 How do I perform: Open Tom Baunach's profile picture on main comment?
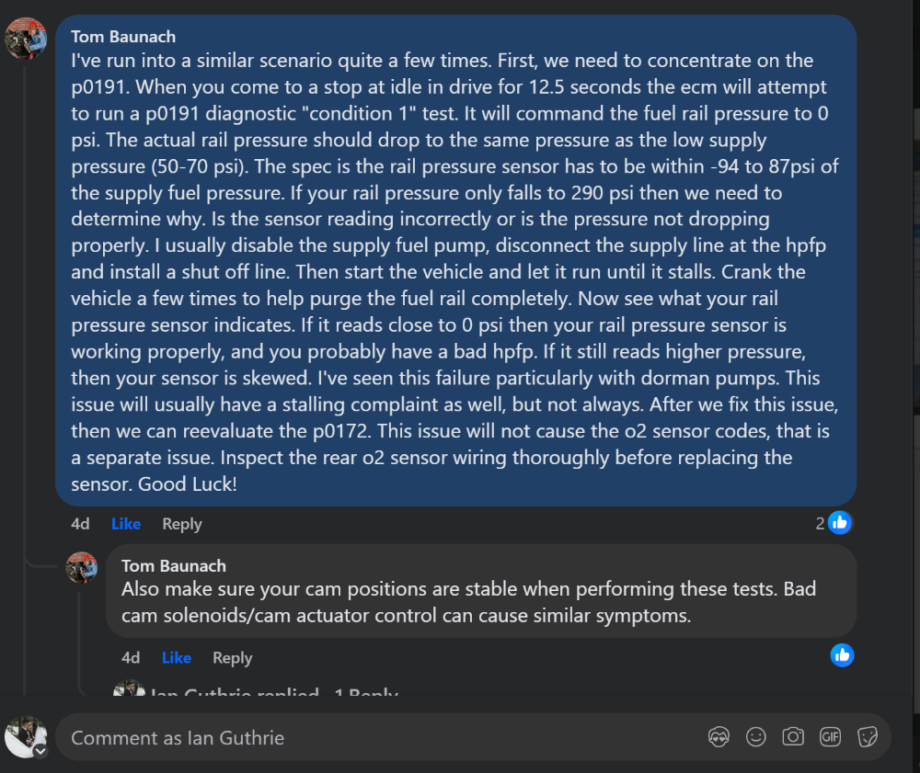[x=26, y=38]
